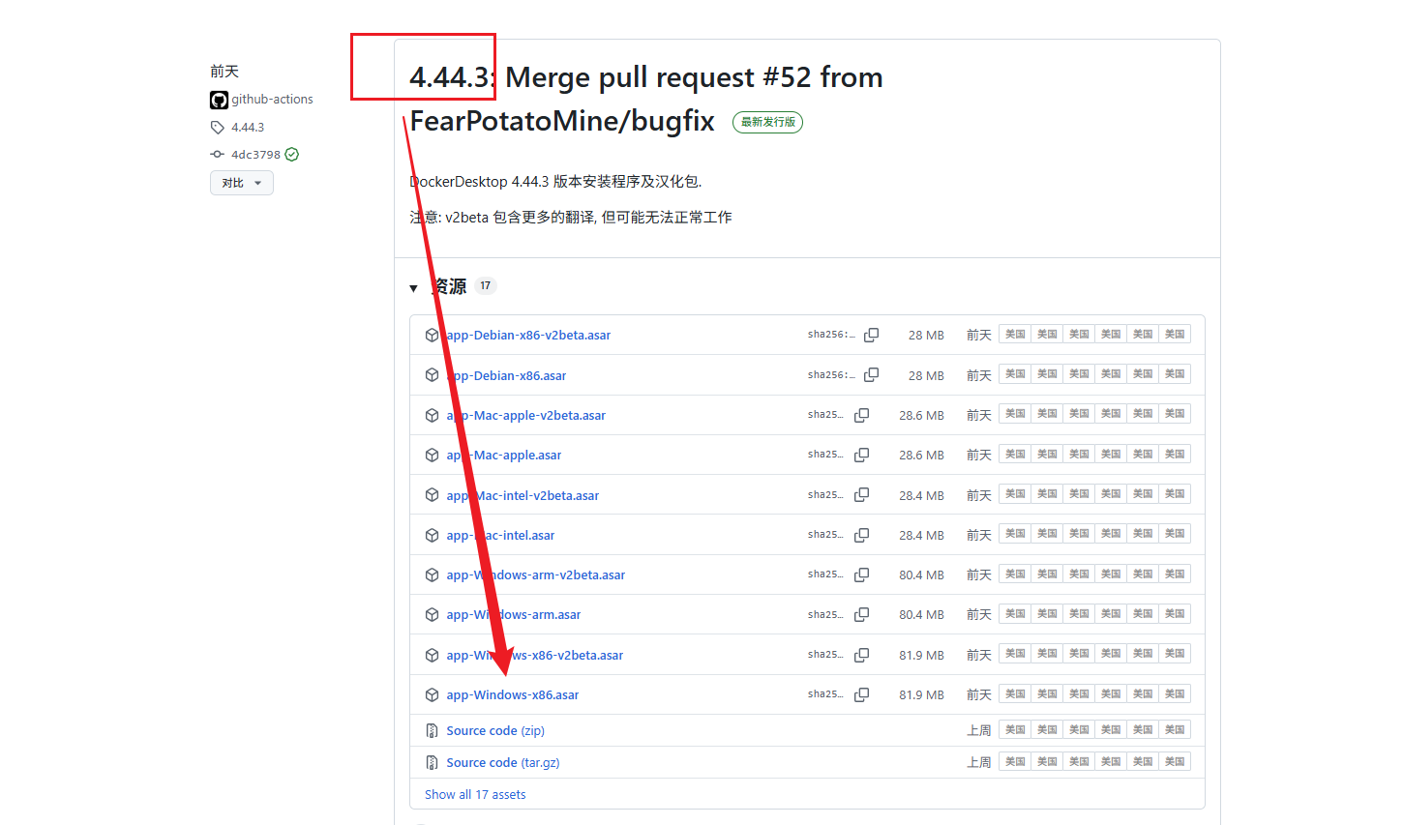Viewport: 1404px width, 825px height.
Task: Click 上周 date in Source code (zip) row
Action: (x=979, y=730)
